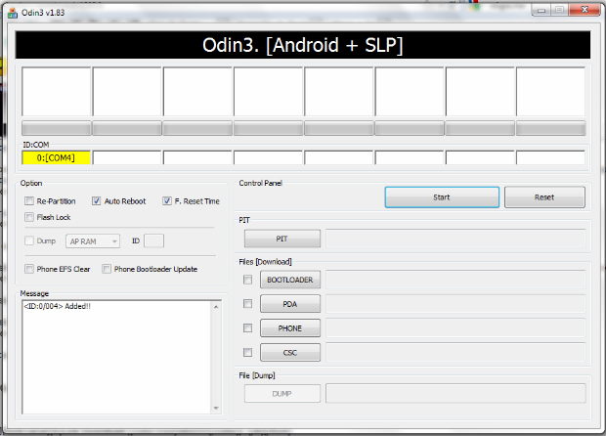Click the Odin3 app icon in title bar
Image resolution: width=606 pixels, height=436 pixels.
coord(13,13)
